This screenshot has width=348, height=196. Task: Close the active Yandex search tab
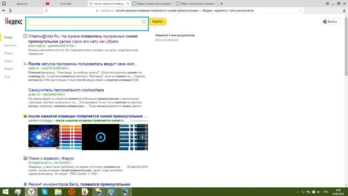[x=128, y=3]
